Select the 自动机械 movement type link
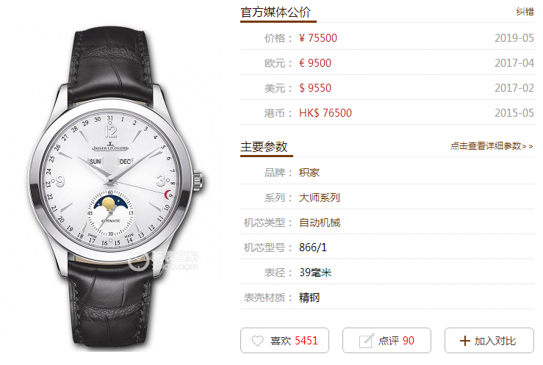 pos(320,223)
